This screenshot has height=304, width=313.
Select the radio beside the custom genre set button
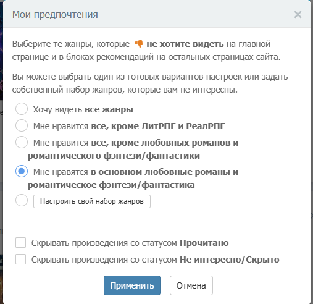point(22,200)
